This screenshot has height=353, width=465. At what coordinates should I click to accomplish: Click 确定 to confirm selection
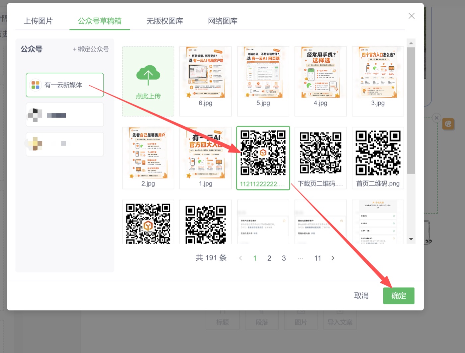[399, 296]
